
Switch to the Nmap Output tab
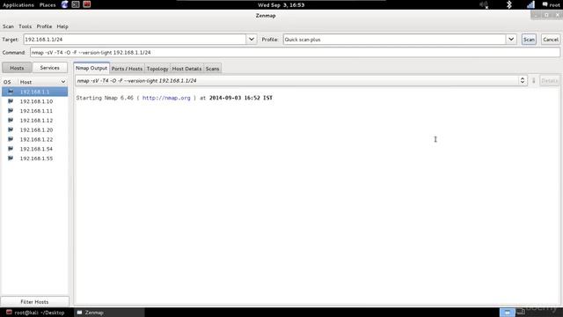(91, 68)
